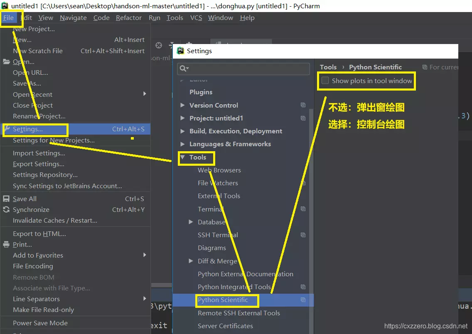472x334 pixels.
Task: Click the Synchronize refresh icon
Action: pyautogui.click(x=6, y=209)
